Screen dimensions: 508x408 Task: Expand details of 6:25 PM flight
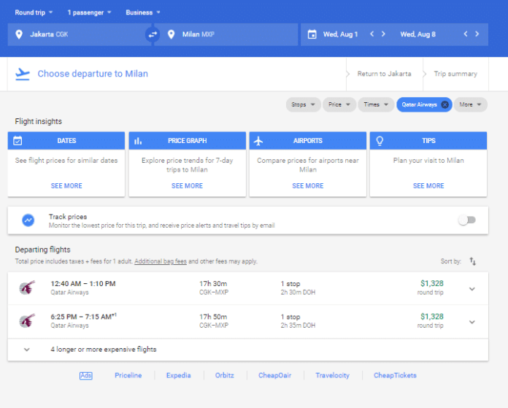(x=472, y=322)
